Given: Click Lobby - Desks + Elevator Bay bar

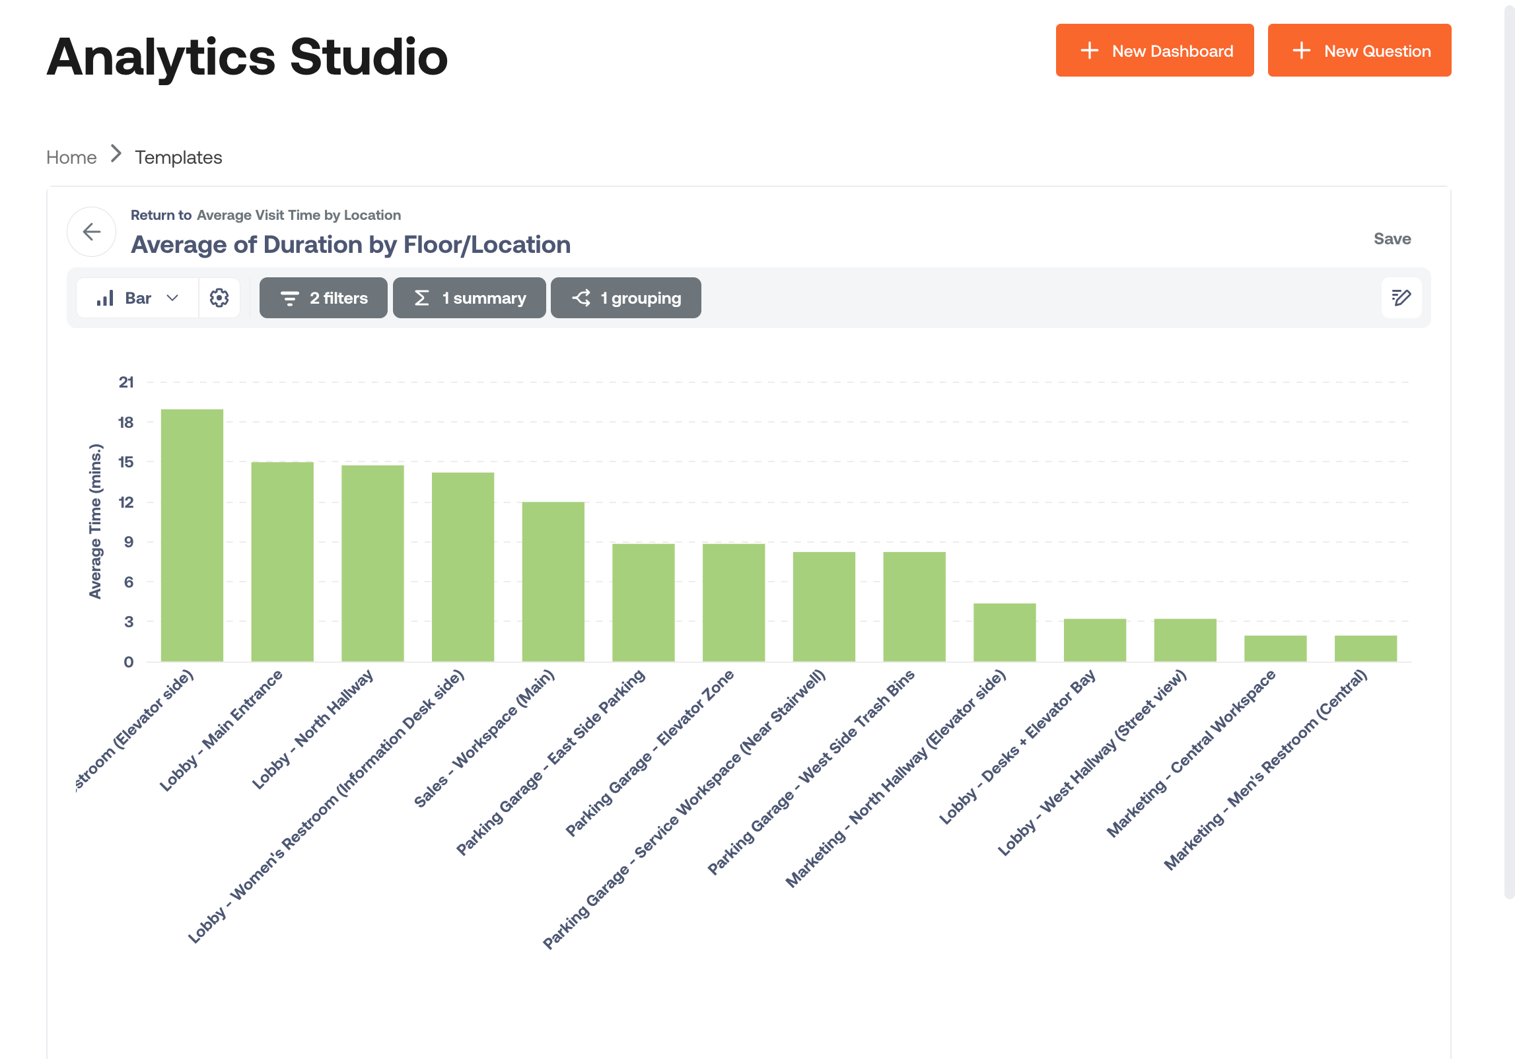Looking at the screenshot, I should click(1095, 640).
